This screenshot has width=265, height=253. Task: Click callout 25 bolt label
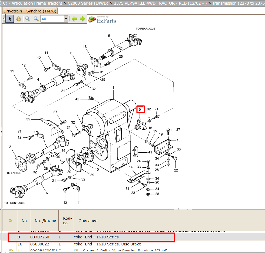[121, 57]
